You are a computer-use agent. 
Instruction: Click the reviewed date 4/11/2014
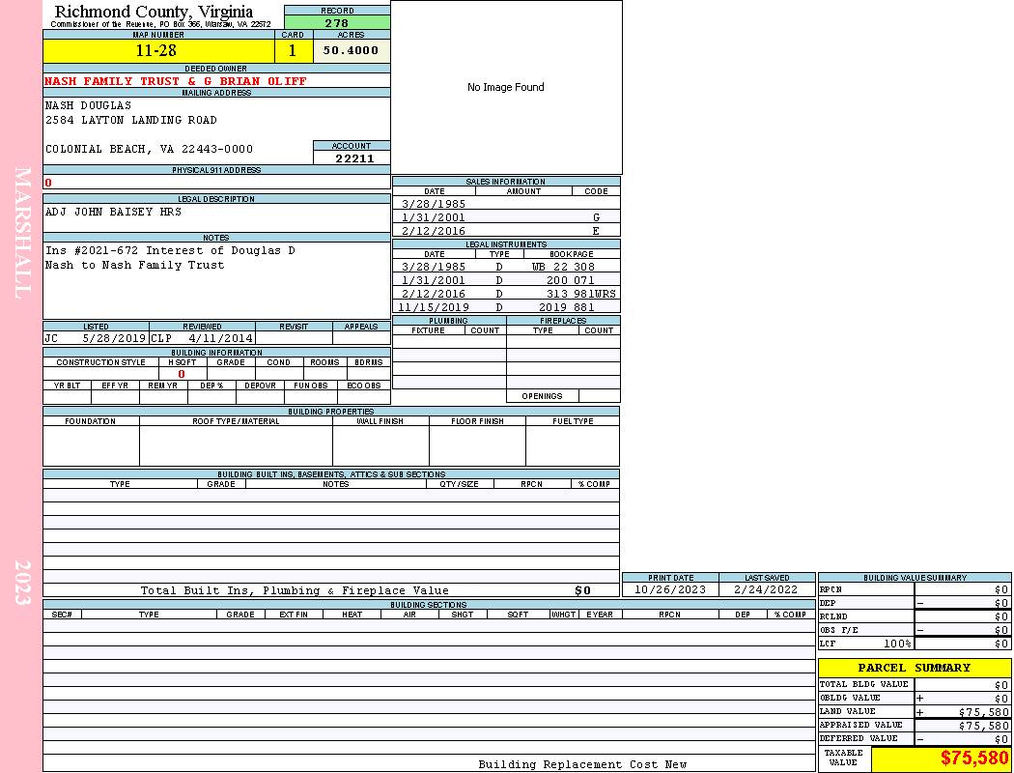click(221, 339)
